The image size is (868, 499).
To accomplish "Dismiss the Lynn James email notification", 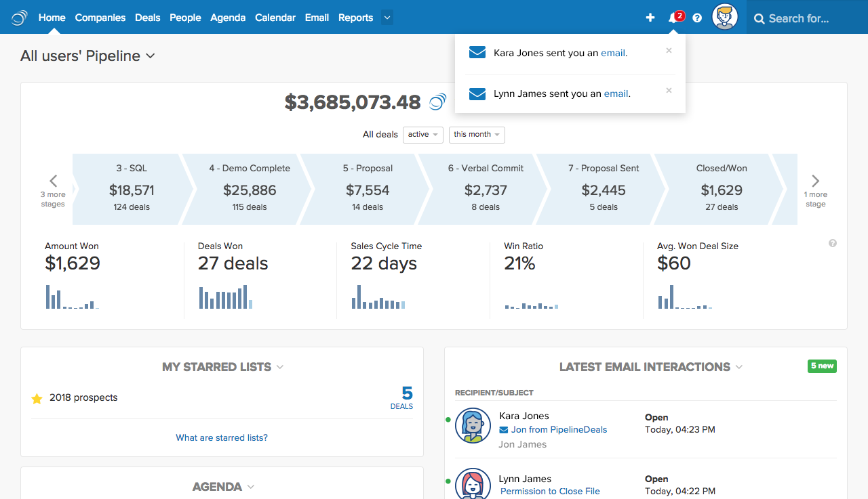I will pos(669,90).
